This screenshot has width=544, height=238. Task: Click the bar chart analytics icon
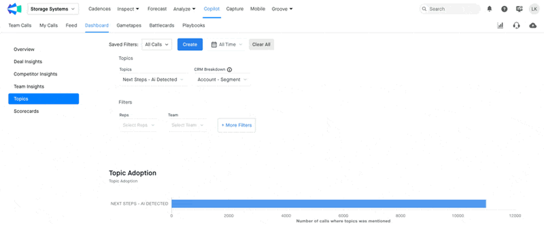pyautogui.click(x=500, y=25)
